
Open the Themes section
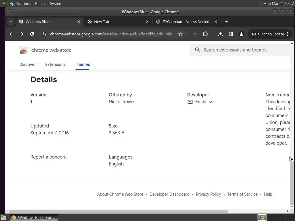[82, 64]
